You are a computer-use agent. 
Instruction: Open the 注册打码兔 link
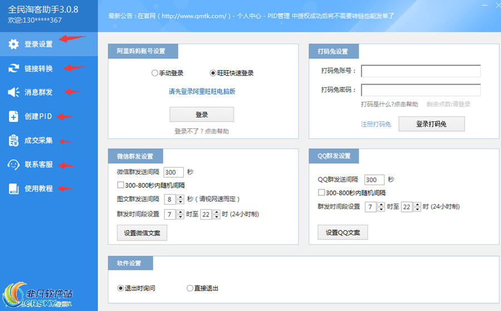(376, 124)
